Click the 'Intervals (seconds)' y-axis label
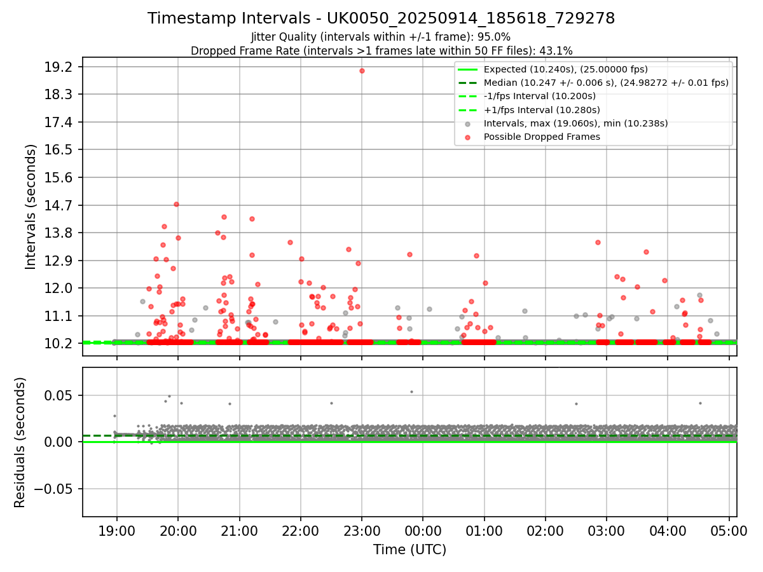This screenshot has width=763, height=572. click(x=31, y=206)
